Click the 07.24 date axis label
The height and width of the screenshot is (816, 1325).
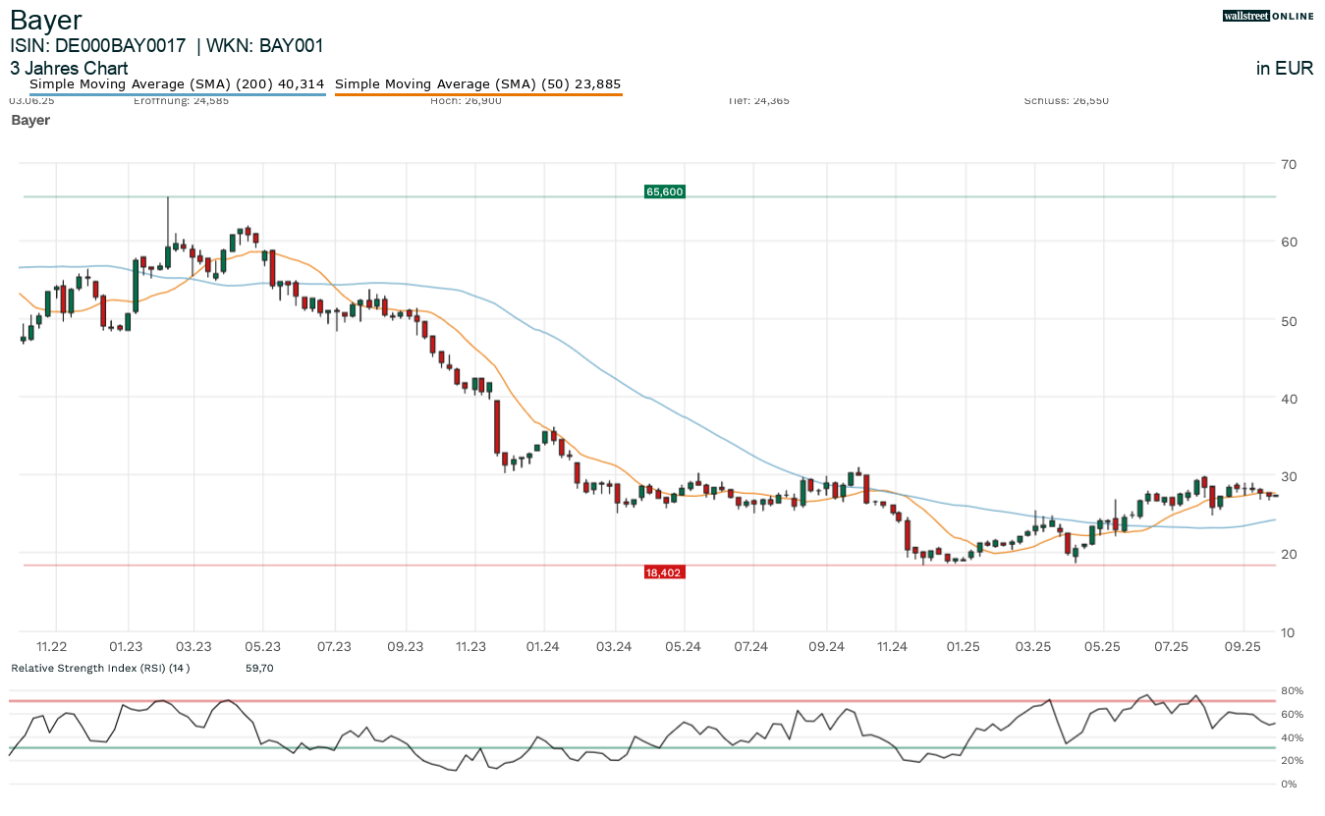pyautogui.click(x=750, y=646)
